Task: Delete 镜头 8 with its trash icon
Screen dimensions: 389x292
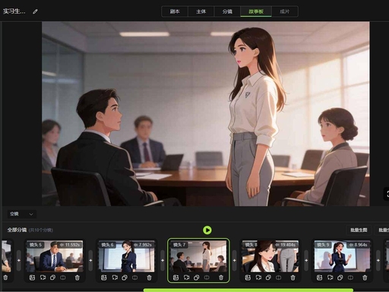Action: click(x=293, y=278)
